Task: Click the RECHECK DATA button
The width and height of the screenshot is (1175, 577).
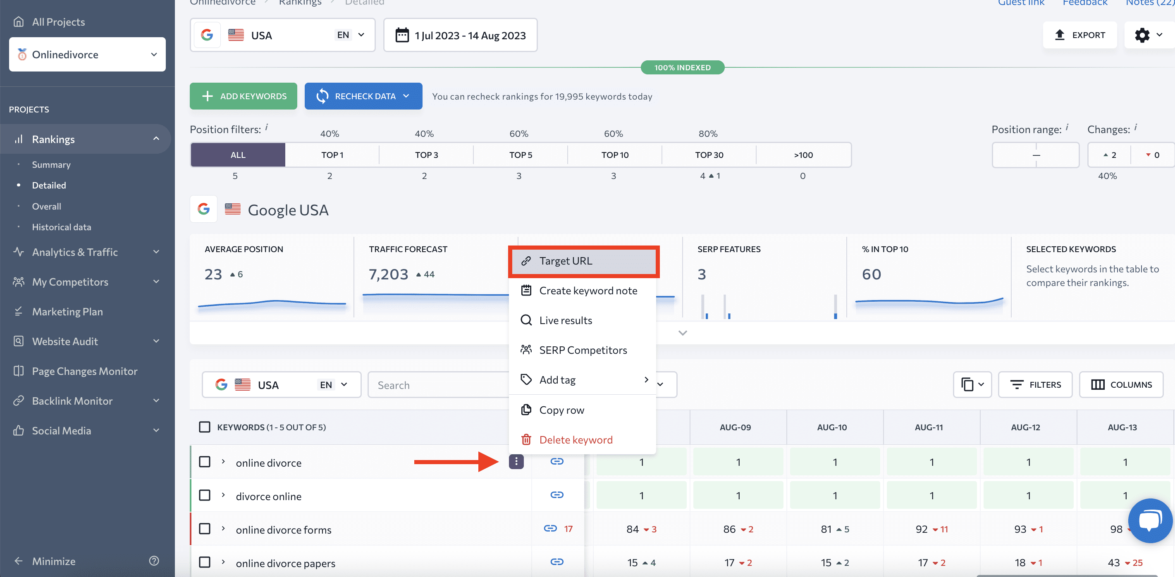Action: (x=363, y=96)
